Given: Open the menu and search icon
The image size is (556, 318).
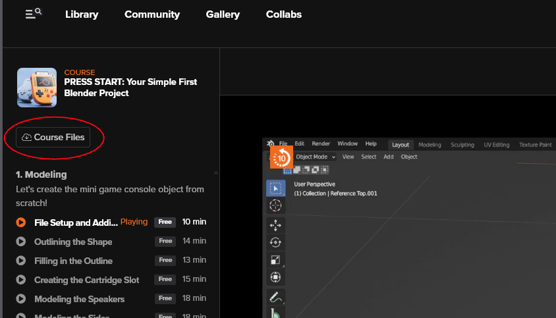Looking at the screenshot, I should tap(34, 13).
